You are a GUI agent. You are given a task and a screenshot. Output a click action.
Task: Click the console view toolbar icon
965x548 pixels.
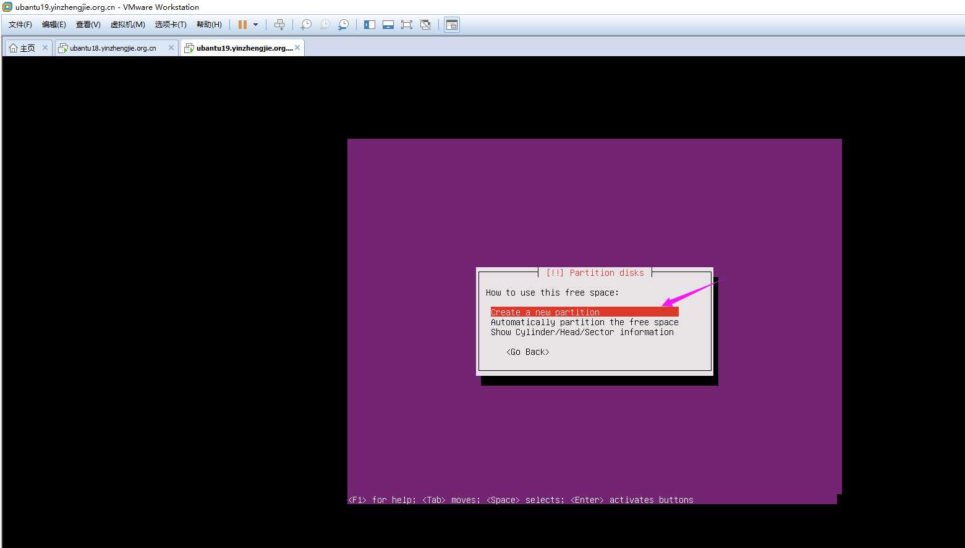[452, 25]
